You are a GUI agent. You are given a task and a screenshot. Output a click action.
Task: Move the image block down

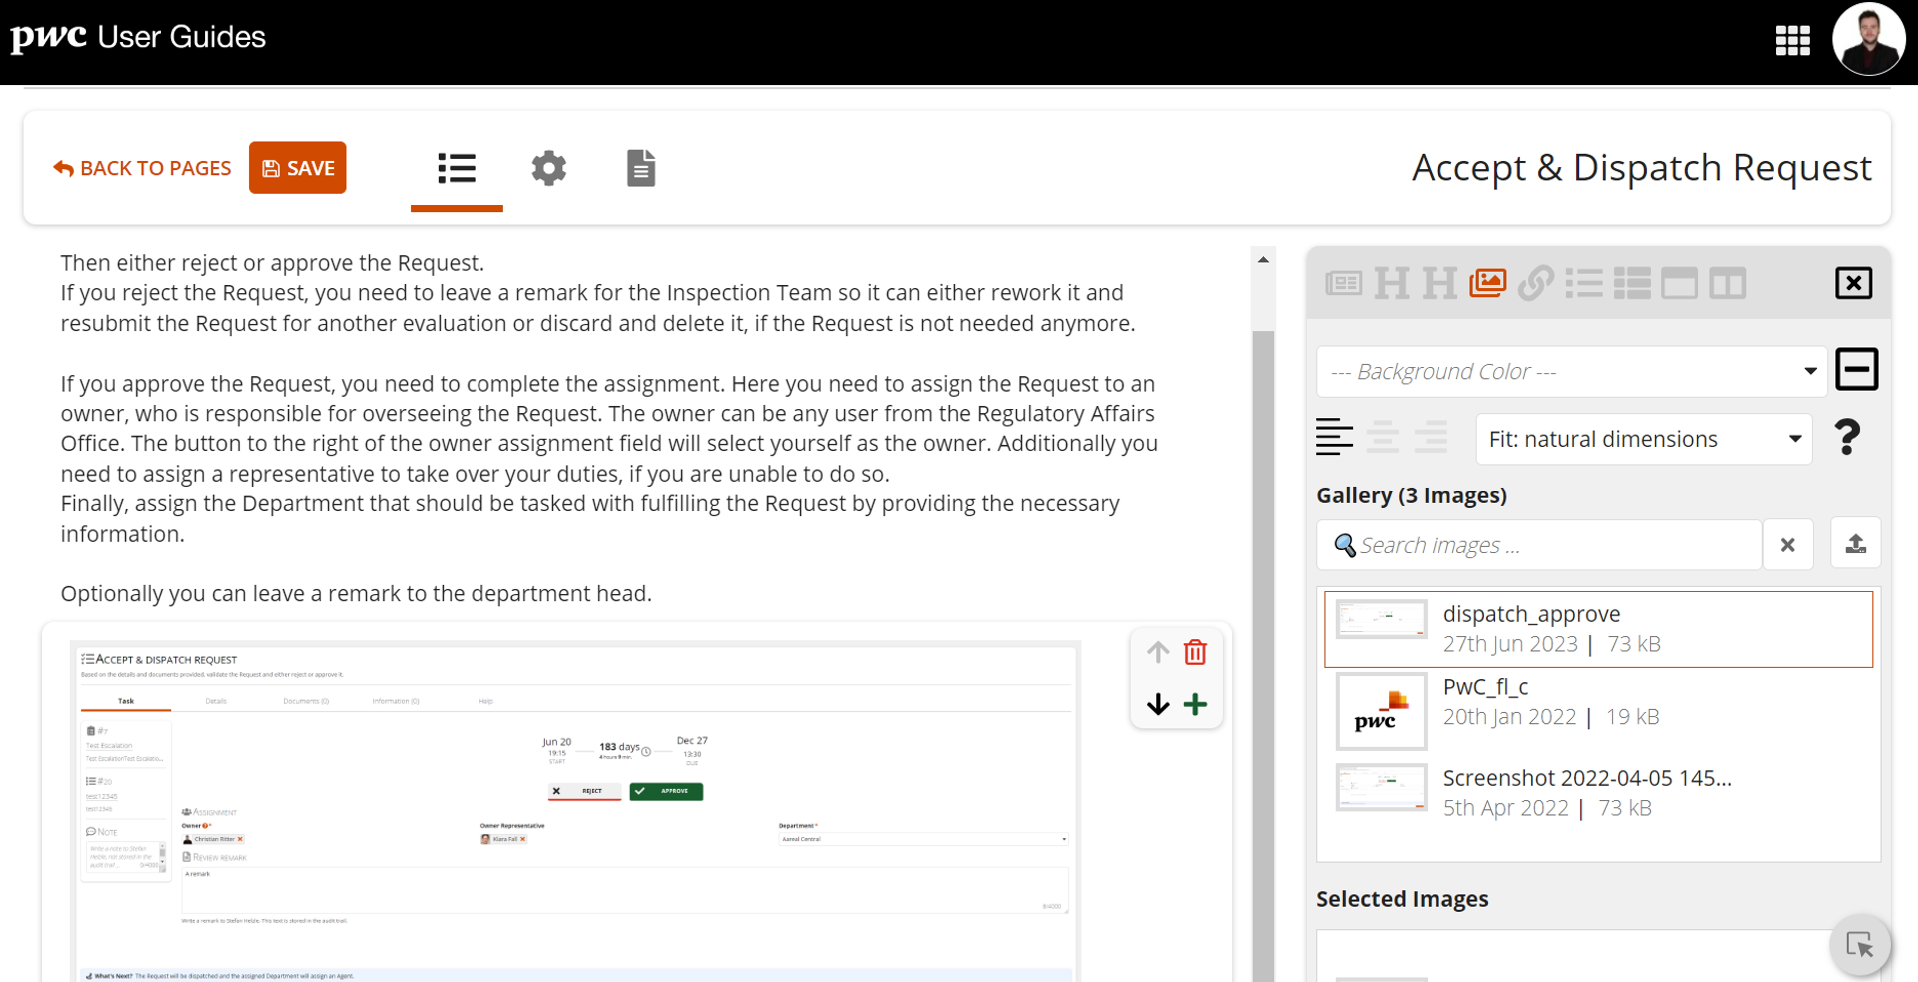1158,704
